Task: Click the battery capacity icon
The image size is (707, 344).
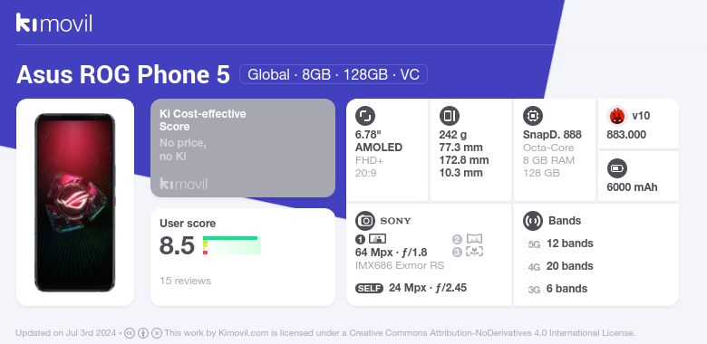Action: coord(617,169)
